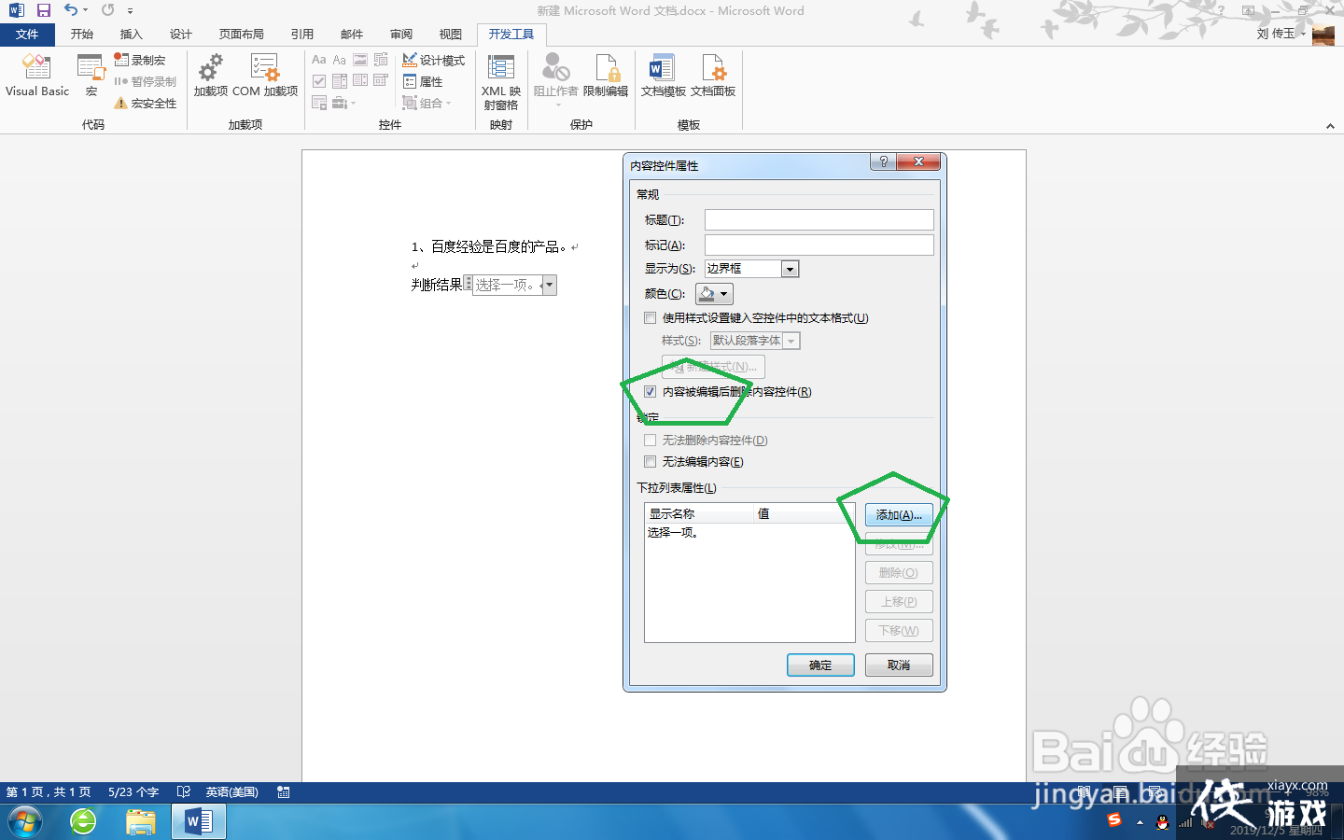Screen dimensions: 1344x840
Task: Switch to the 开始 tab
Action: (x=82, y=35)
